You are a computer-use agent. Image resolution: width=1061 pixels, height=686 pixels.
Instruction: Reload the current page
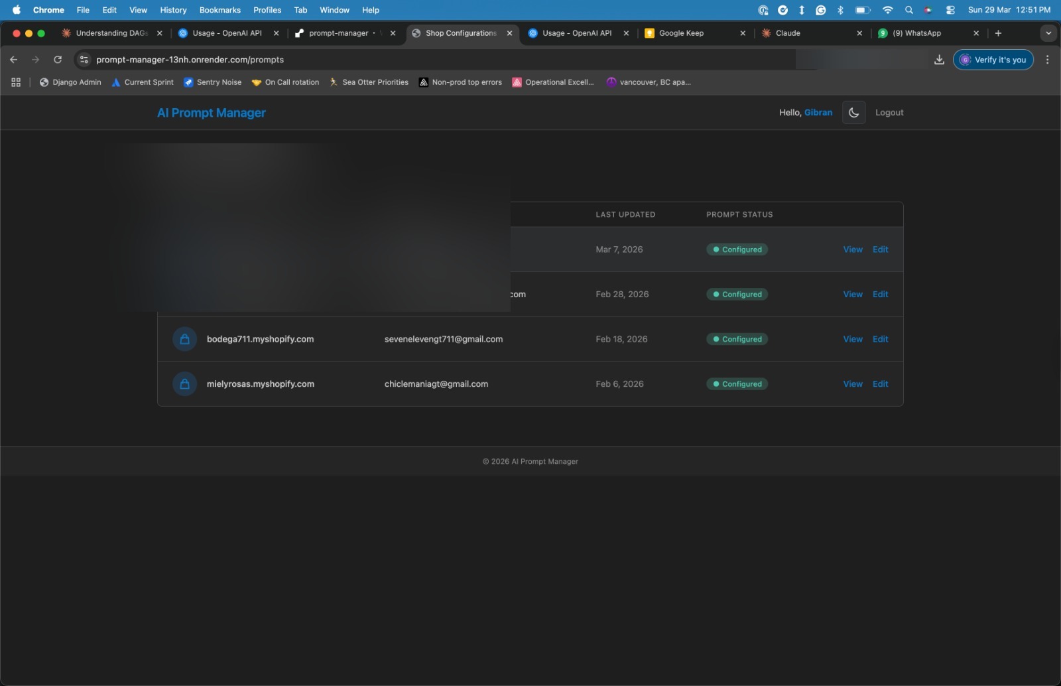pyautogui.click(x=58, y=60)
